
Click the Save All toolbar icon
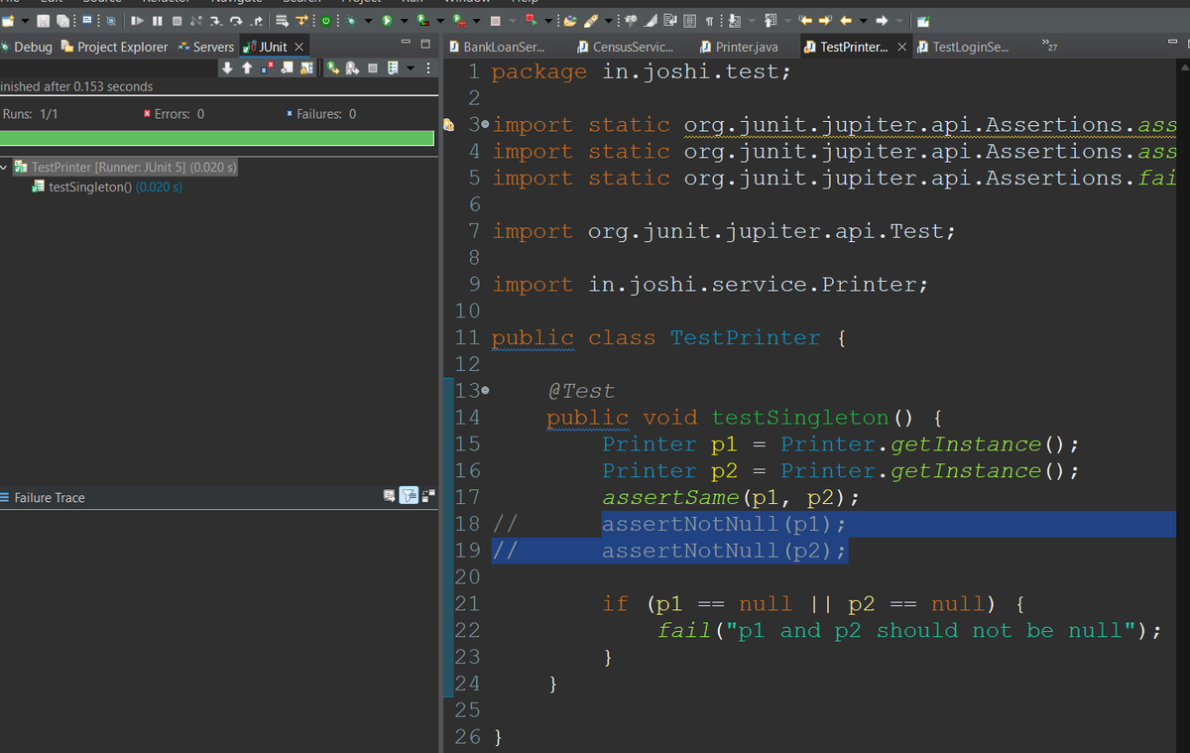pos(63,20)
